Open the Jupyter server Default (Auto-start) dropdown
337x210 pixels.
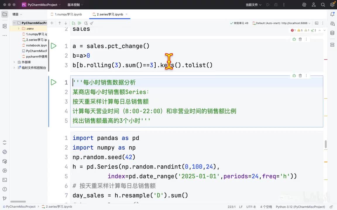281,23
